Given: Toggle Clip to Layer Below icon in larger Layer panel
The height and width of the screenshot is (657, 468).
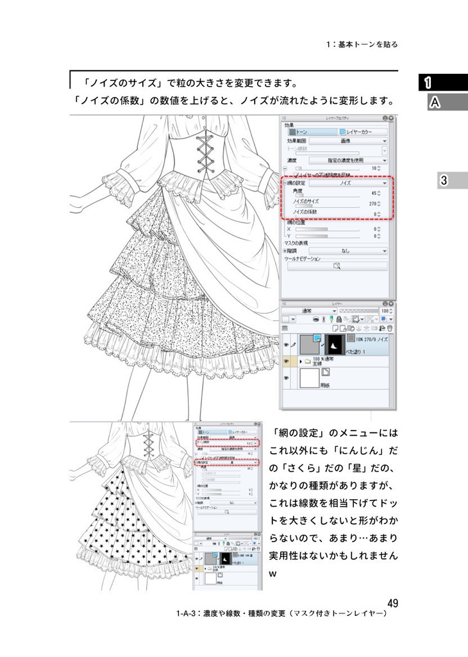Looking at the screenshot, I should point(316,320).
